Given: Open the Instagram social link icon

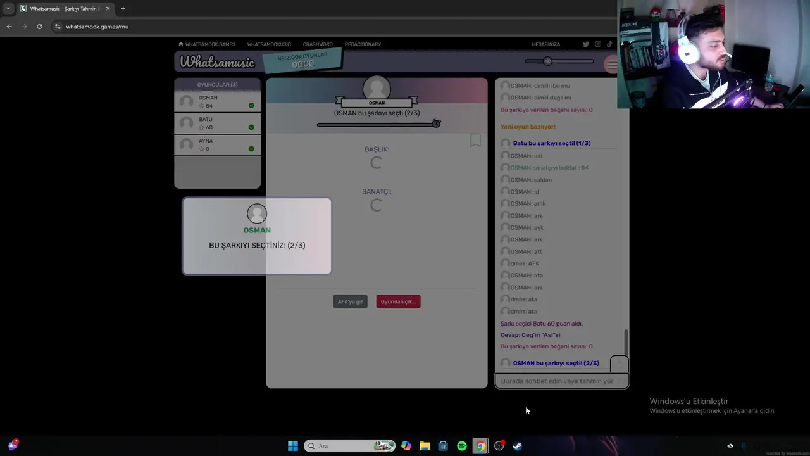Looking at the screenshot, I should coord(597,44).
